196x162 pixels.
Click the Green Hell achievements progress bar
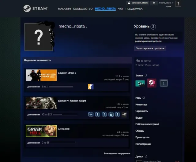pos(63,142)
